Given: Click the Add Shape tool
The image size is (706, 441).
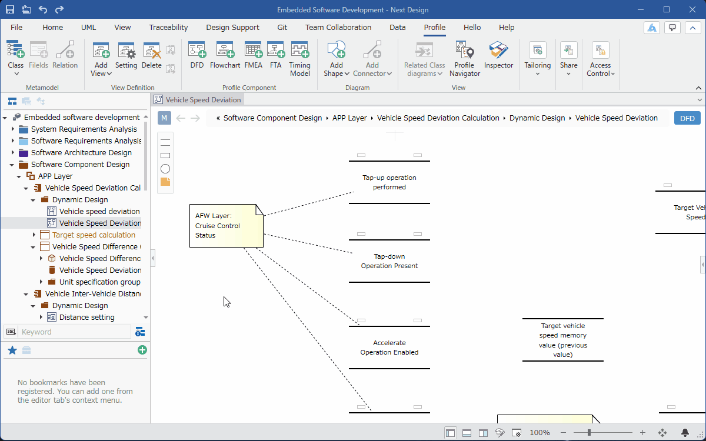Looking at the screenshot, I should pyautogui.click(x=336, y=59).
